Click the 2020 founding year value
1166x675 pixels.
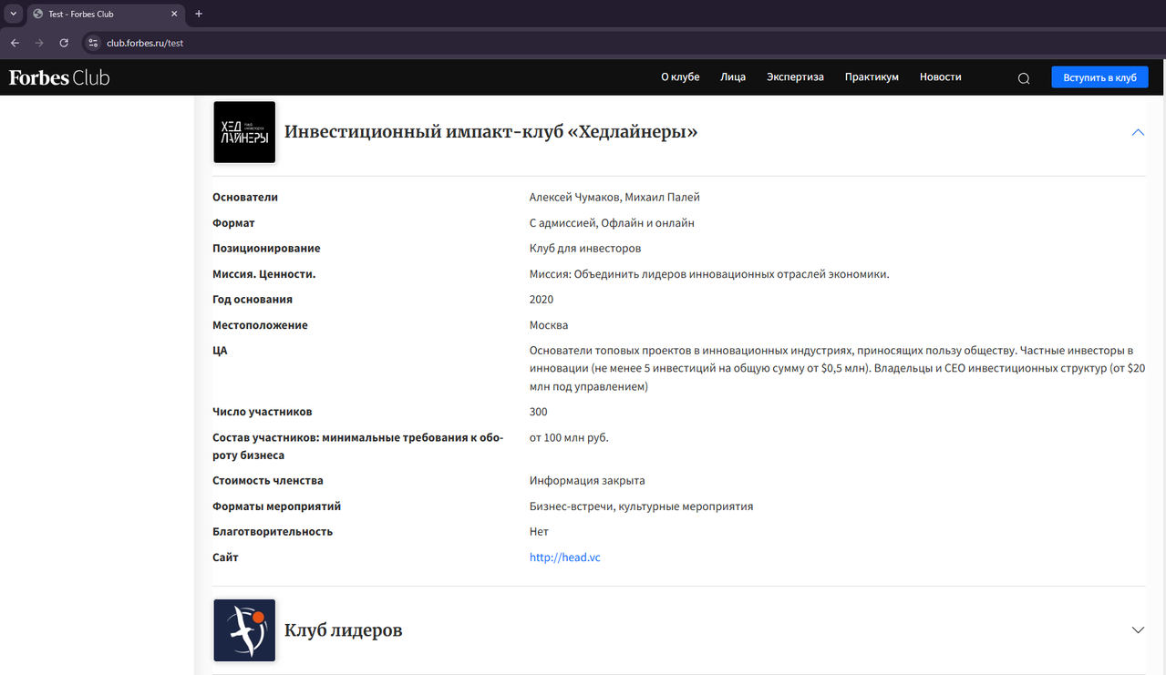click(x=542, y=300)
